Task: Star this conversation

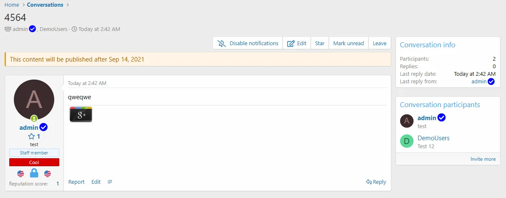Action: (320, 43)
